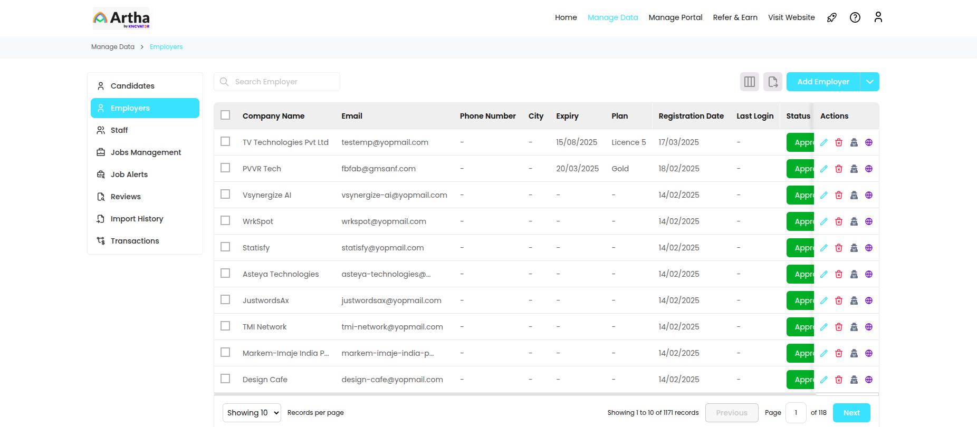Open Jobs Management in the sidebar
The image size is (977, 427).
pos(146,152)
